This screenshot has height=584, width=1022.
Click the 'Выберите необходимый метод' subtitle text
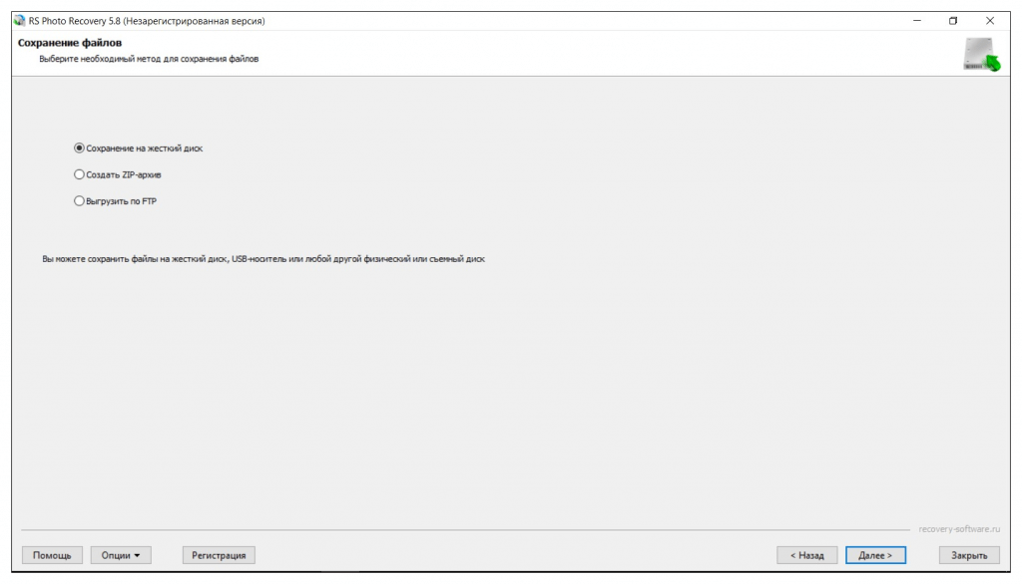(x=148, y=59)
